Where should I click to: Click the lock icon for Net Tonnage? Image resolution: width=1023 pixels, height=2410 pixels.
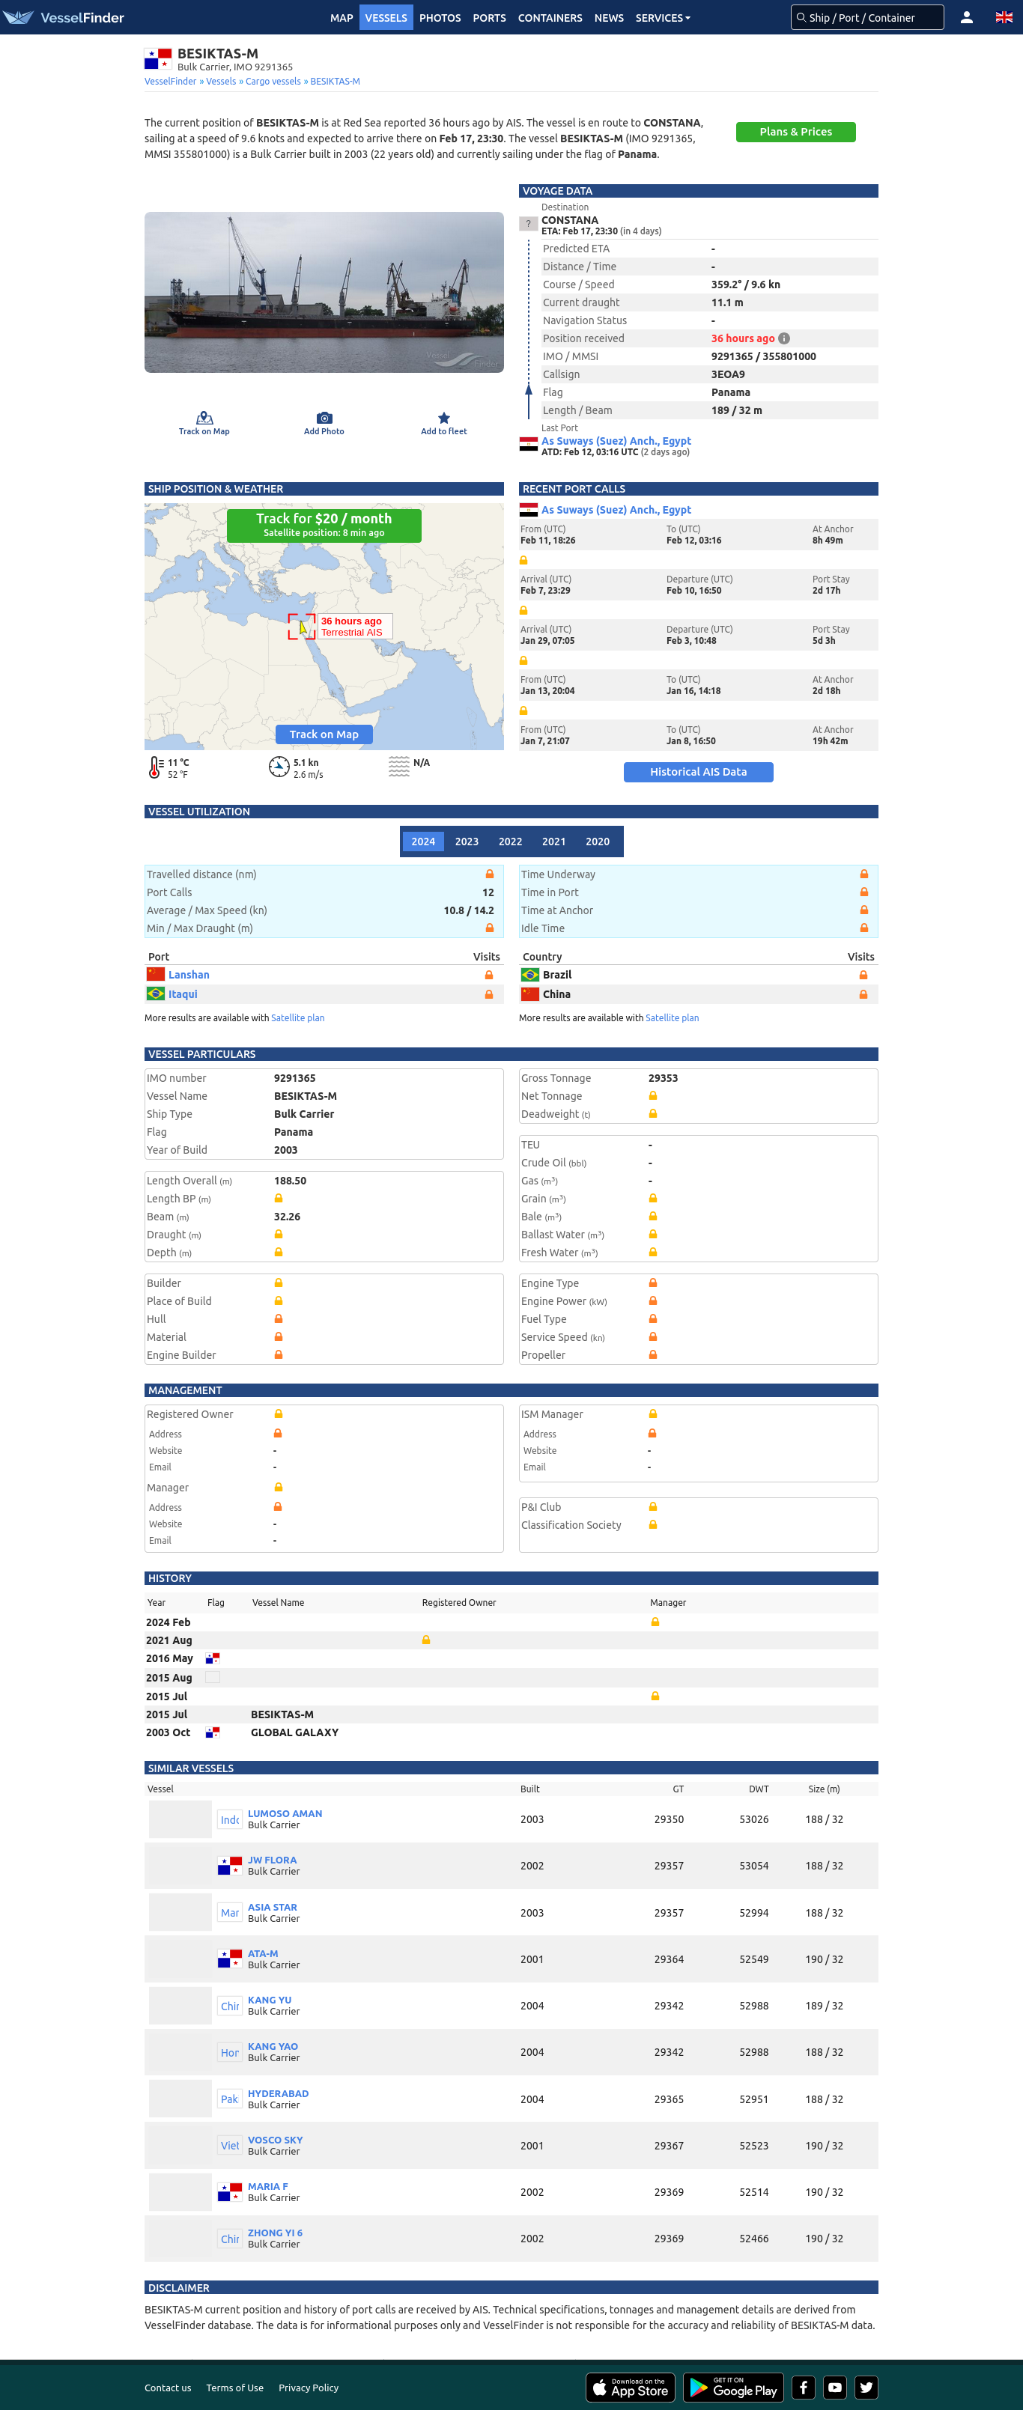(653, 1095)
